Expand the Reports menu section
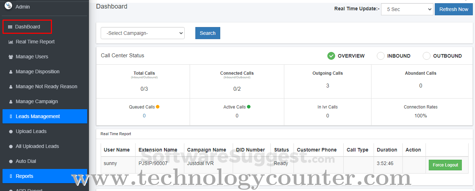This screenshot has height=191, width=475. coord(45,176)
